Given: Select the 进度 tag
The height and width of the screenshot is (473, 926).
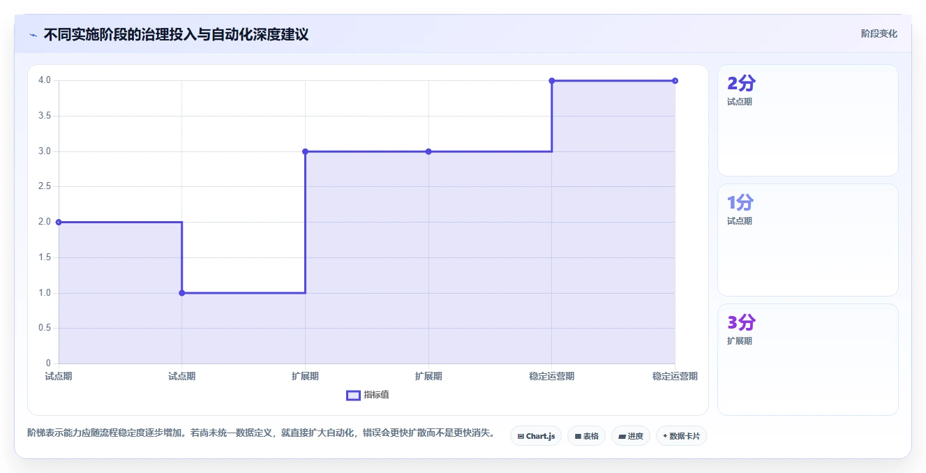Looking at the screenshot, I should coord(631,436).
